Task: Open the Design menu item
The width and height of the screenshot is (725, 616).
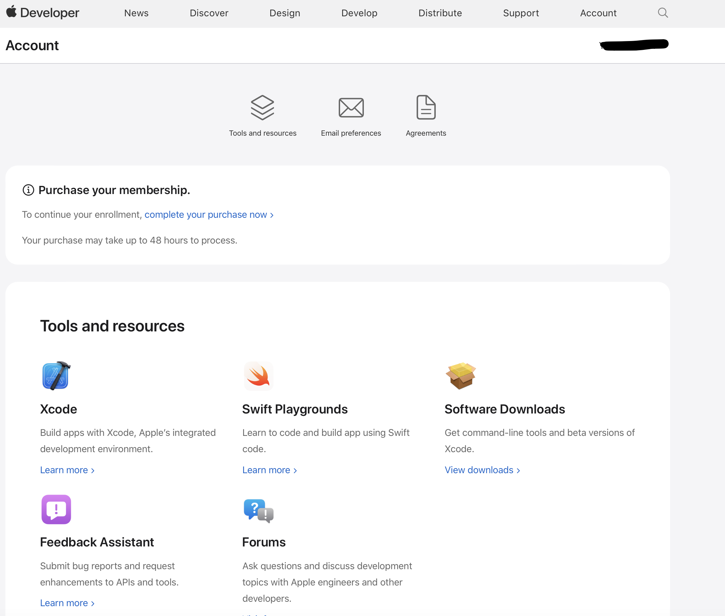Action: [285, 13]
